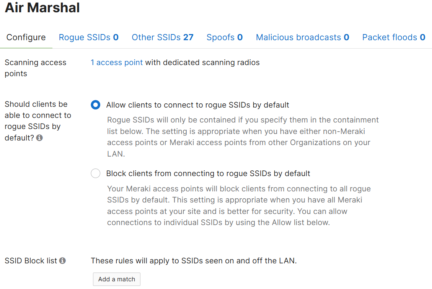This screenshot has height=289, width=432.
Task: Click the Scanning access points label
Action: click(x=36, y=68)
